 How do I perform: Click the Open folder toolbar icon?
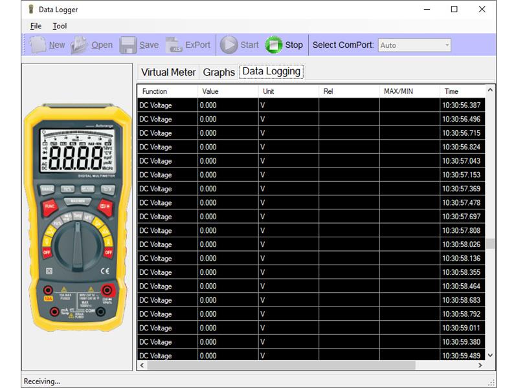pos(79,45)
